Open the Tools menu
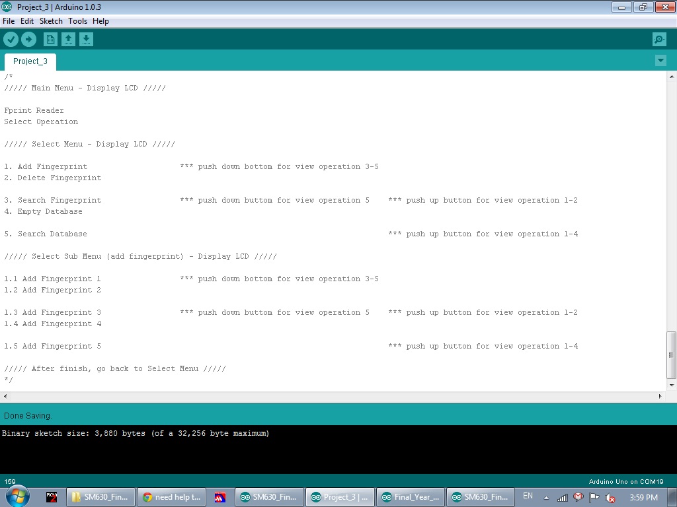677x507 pixels. coord(78,21)
